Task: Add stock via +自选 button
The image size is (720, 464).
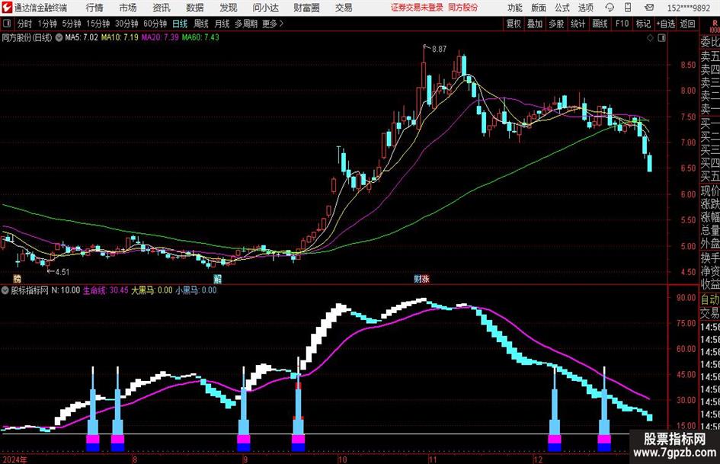Action: click(666, 24)
